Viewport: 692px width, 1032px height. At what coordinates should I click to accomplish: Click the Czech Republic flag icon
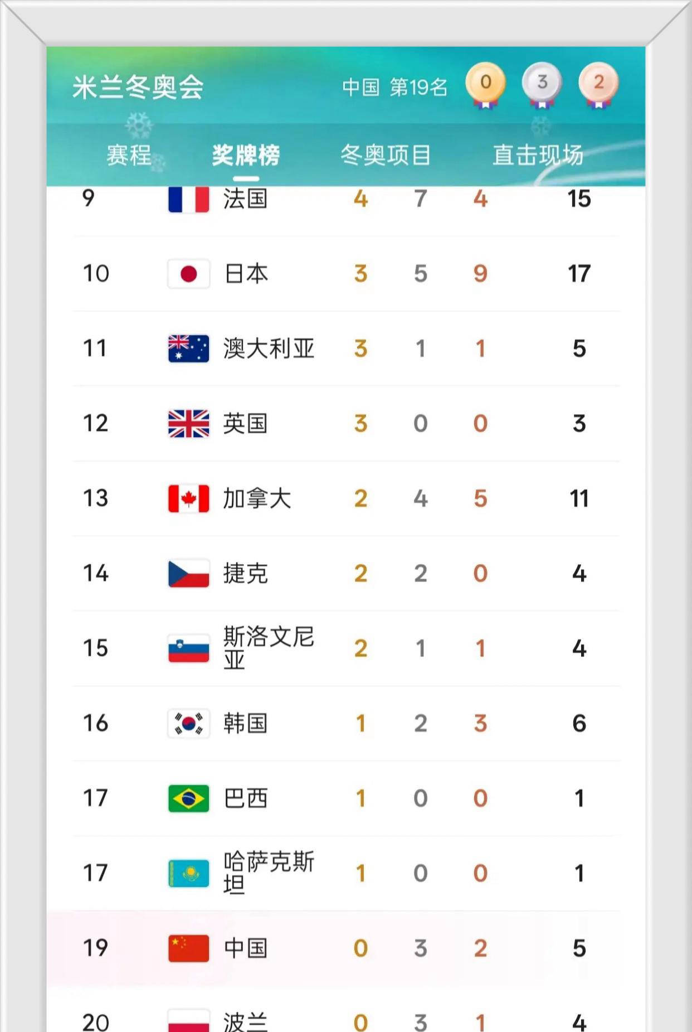tap(189, 574)
